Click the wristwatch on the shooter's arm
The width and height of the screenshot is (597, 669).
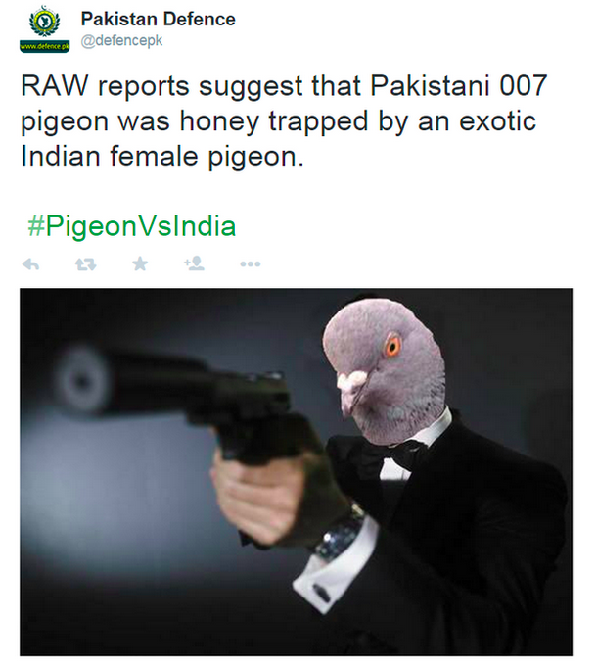click(x=342, y=533)
